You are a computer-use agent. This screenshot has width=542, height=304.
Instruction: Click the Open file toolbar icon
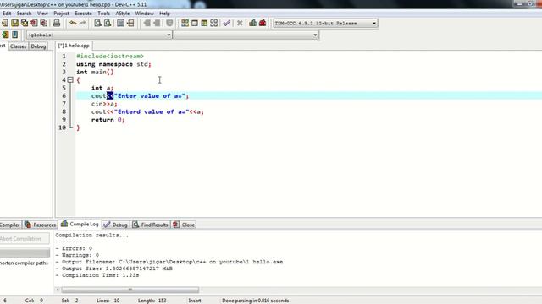tap(5, 23)
